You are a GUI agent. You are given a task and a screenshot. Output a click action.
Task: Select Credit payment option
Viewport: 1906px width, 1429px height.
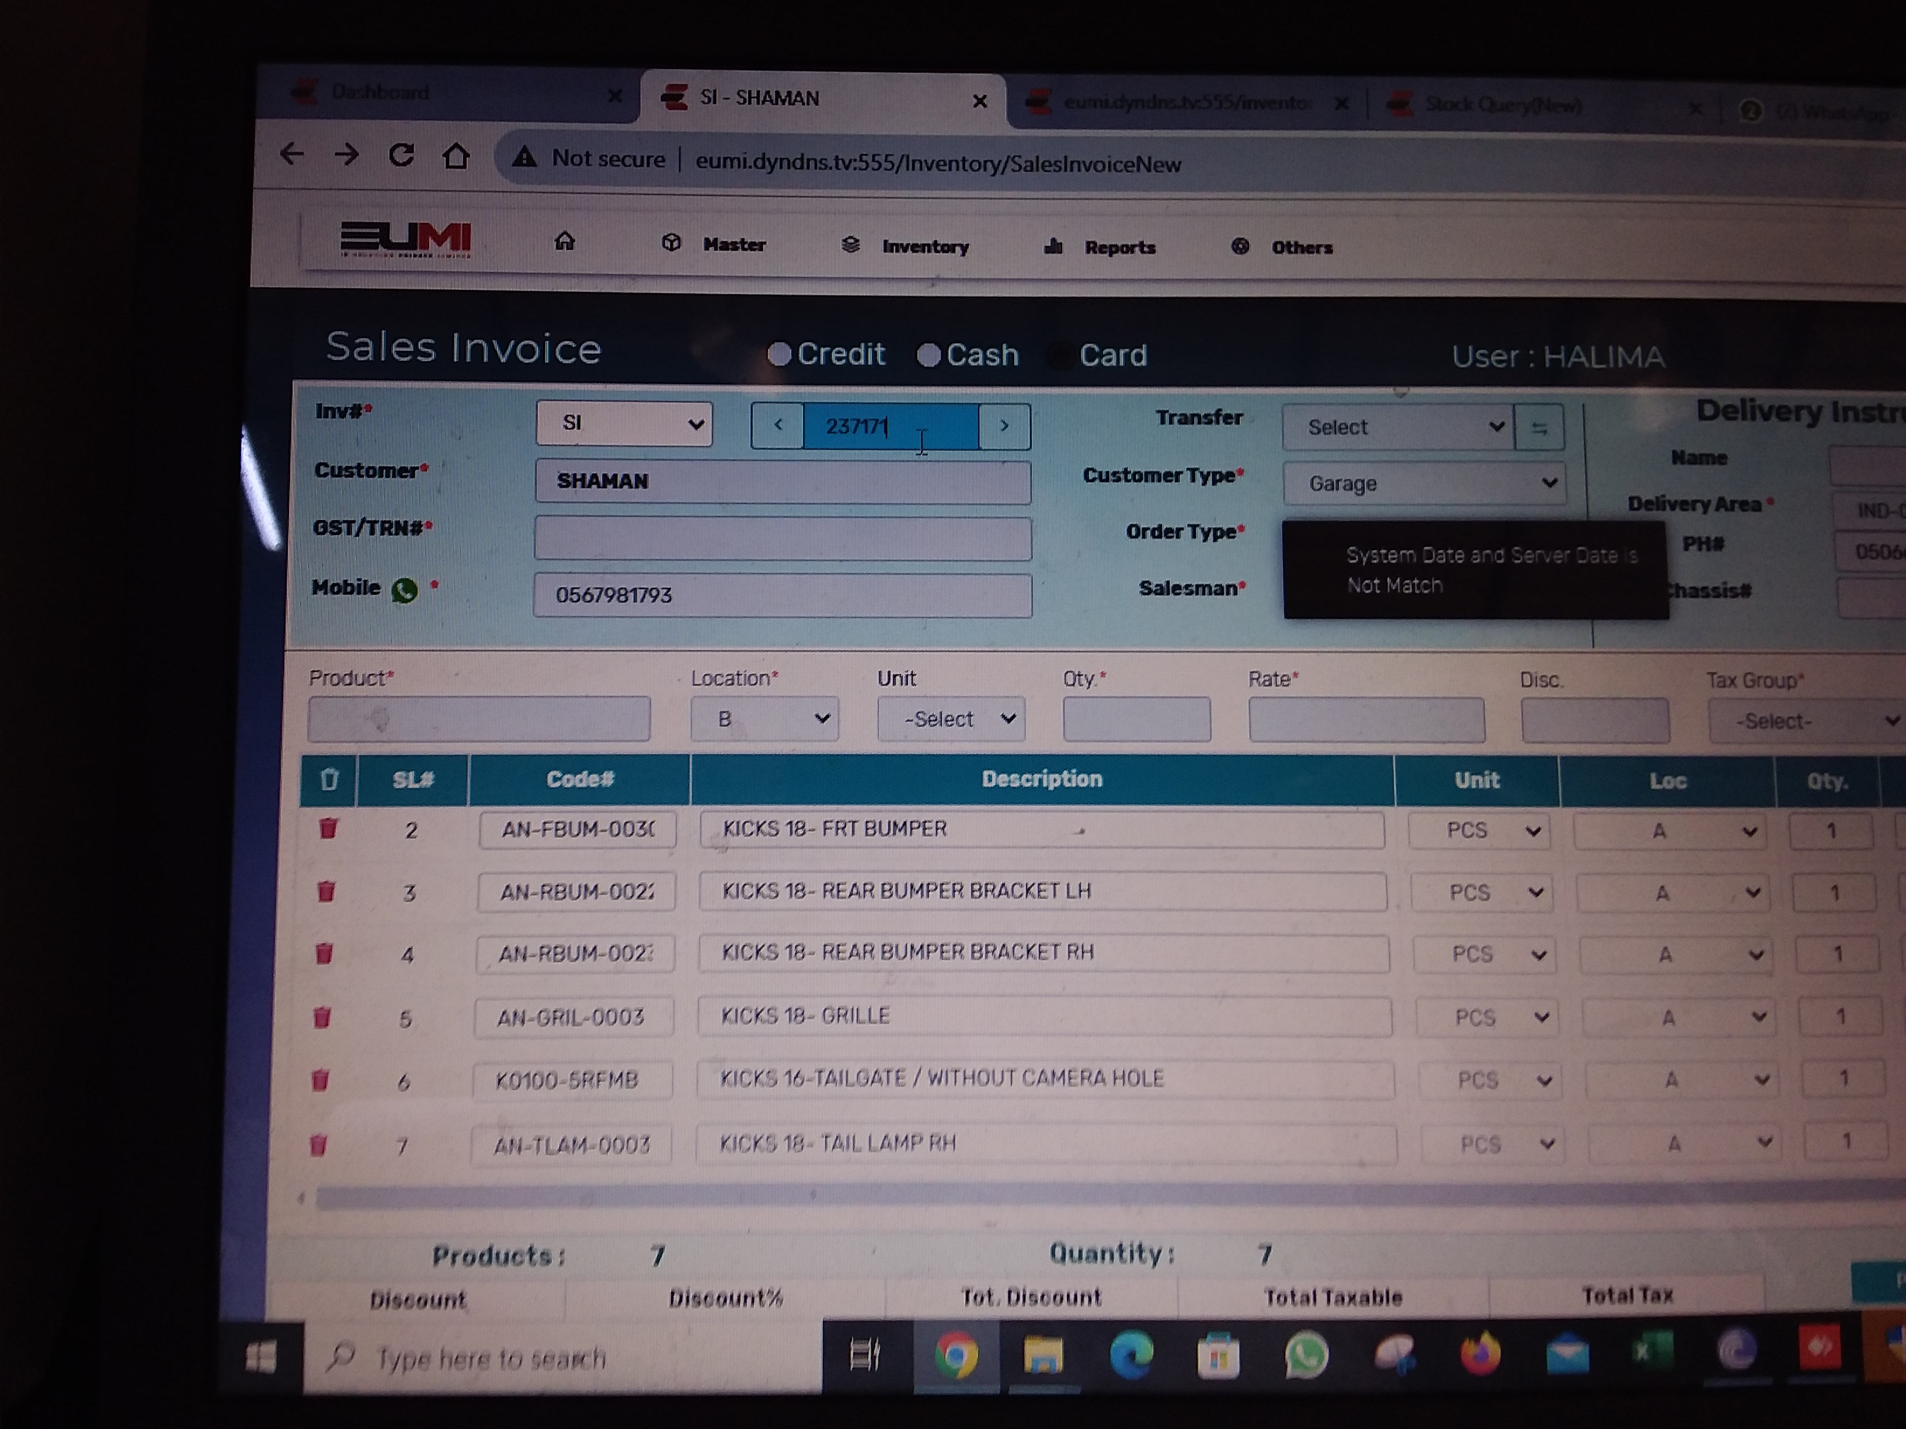779,354
